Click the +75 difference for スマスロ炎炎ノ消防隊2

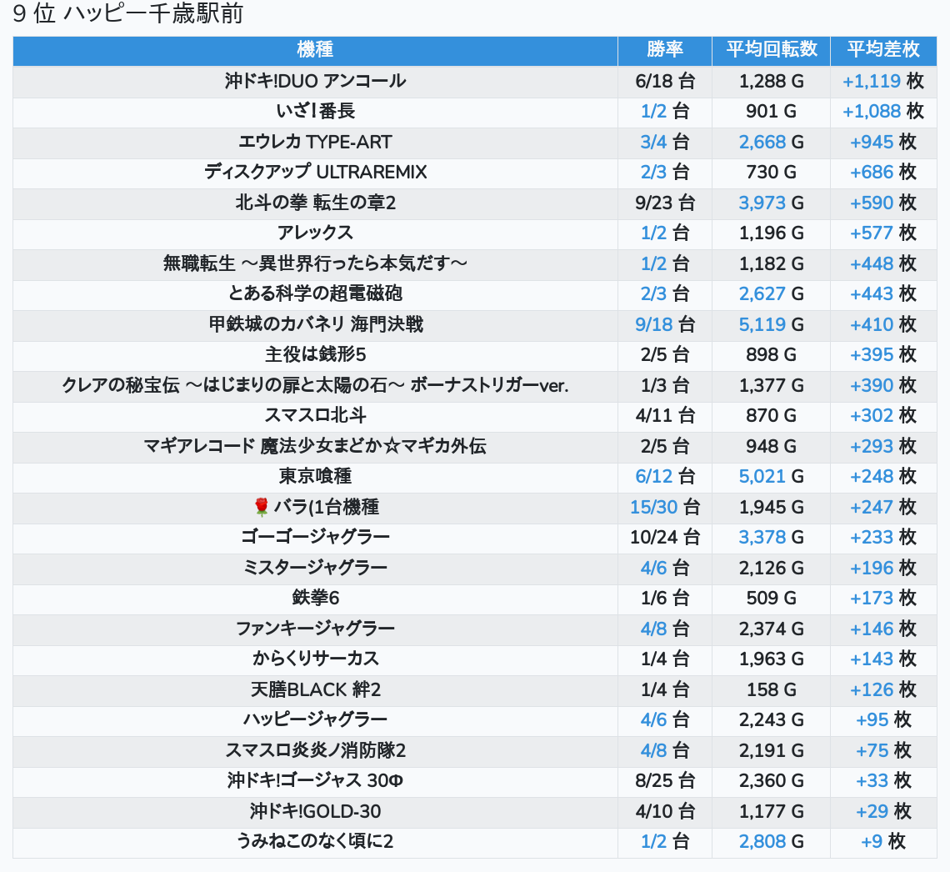coord(872,750)
